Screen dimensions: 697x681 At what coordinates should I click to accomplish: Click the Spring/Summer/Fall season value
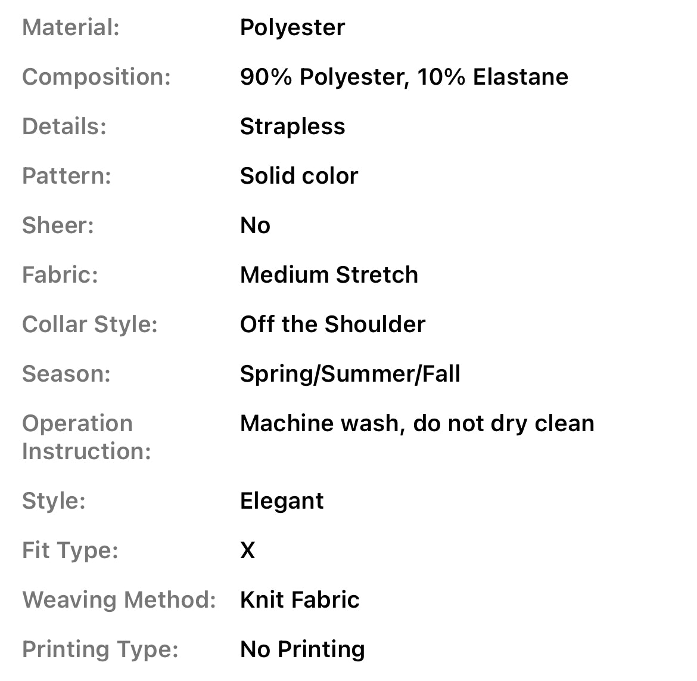(x=350, y=374)
